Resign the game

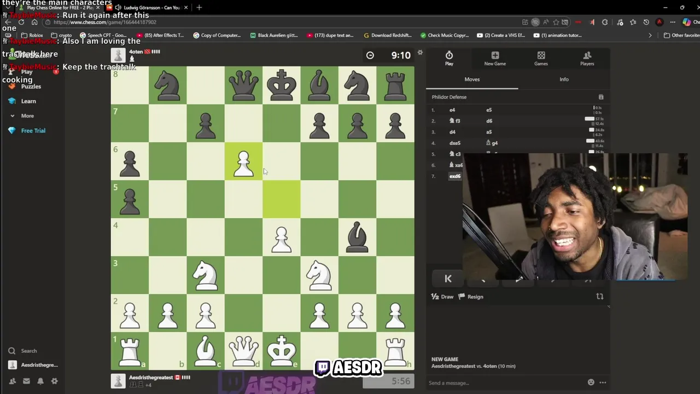[471, 297]
